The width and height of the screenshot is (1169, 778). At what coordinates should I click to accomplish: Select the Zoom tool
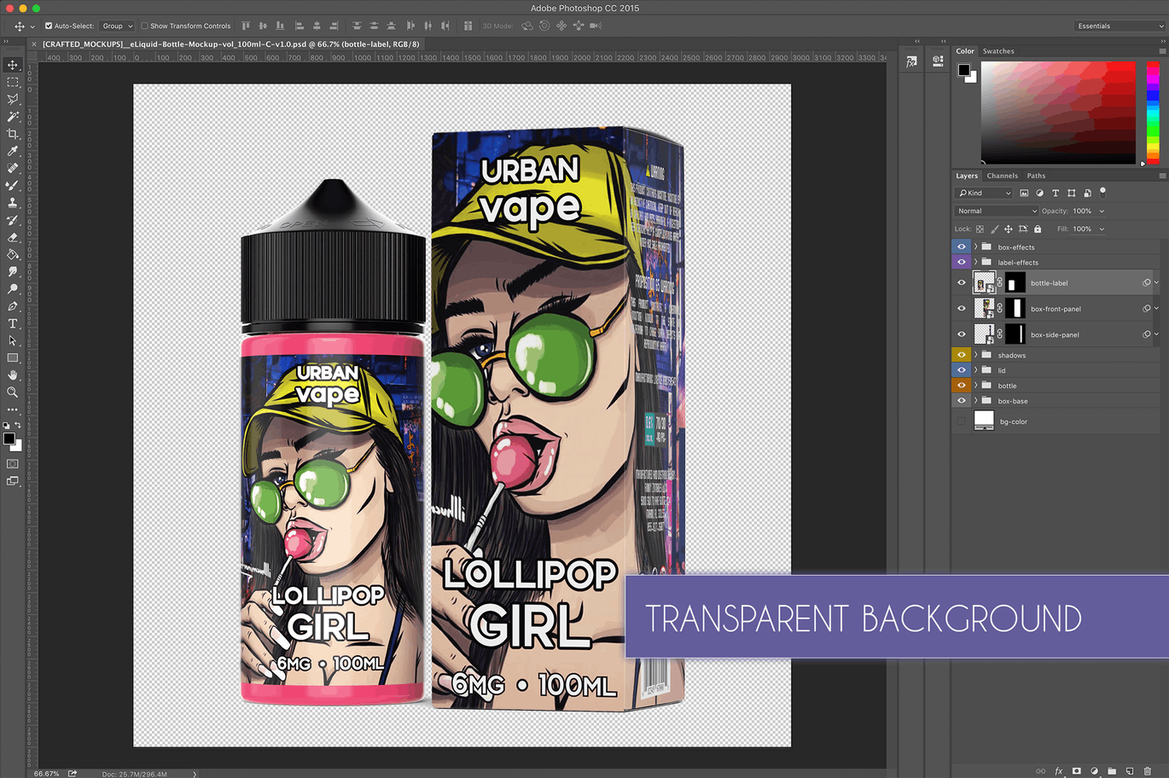click(12, 392)
